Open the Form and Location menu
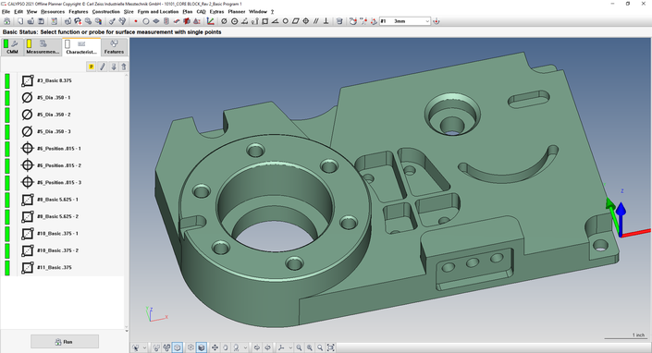 pyautogui.click(x=158, y=12)
